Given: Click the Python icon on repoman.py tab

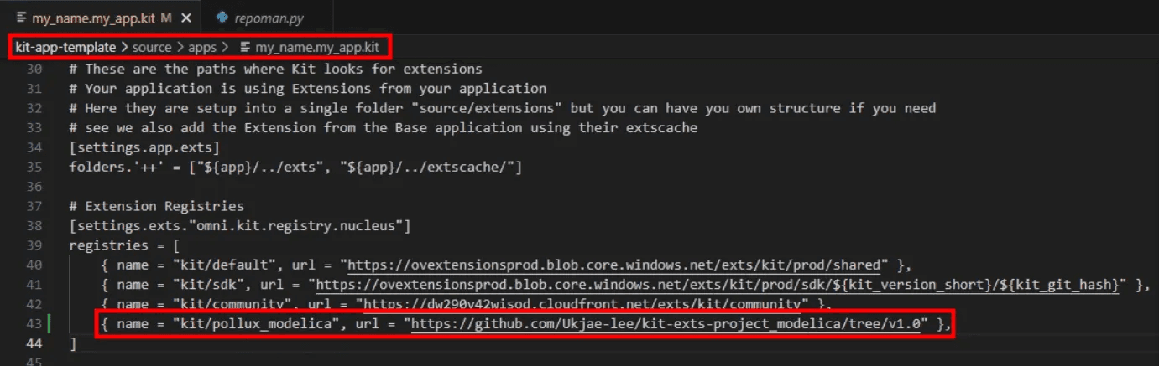Looking at the screenshot, I should coord(222,17).
